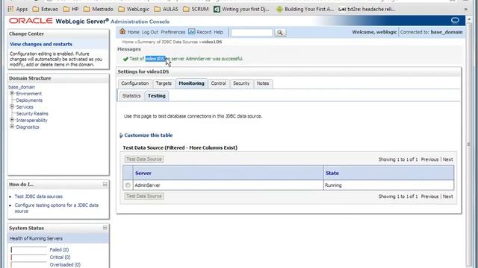Expand the Diagnostics tree node

12,127
